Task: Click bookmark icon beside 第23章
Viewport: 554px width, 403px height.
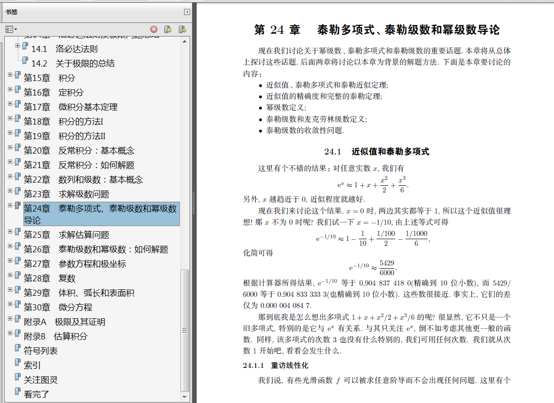Action: (x=18, y=191)
